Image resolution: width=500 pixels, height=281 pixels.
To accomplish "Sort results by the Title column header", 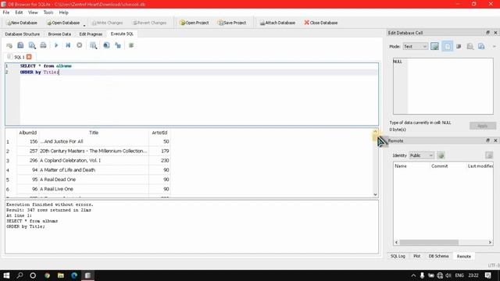I will pos(94,133).
